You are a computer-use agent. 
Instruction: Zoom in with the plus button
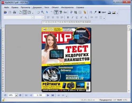click(x=20, y=95)
